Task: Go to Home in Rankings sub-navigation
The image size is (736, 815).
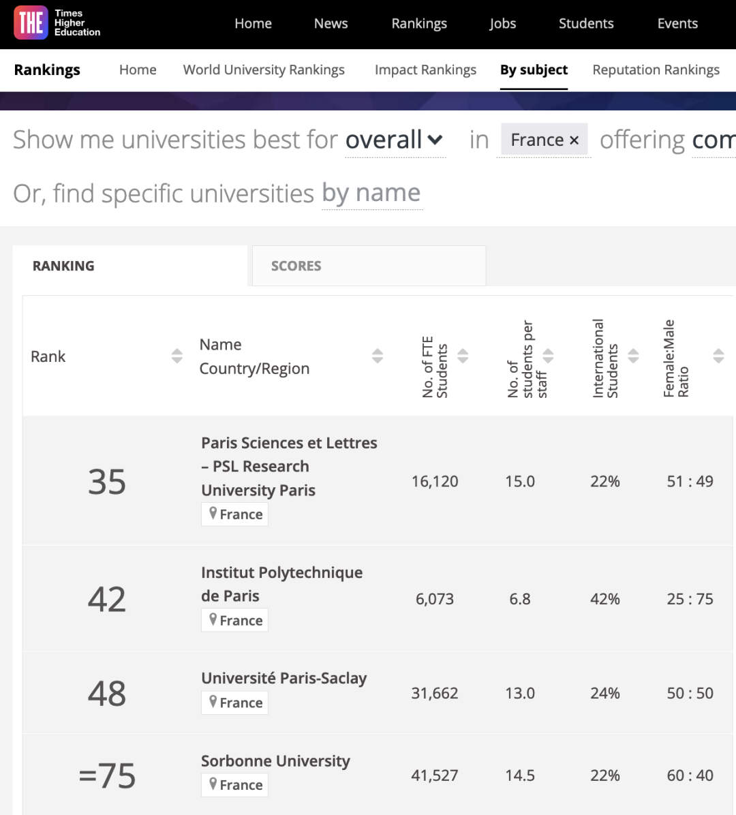Action: point(138,70)
